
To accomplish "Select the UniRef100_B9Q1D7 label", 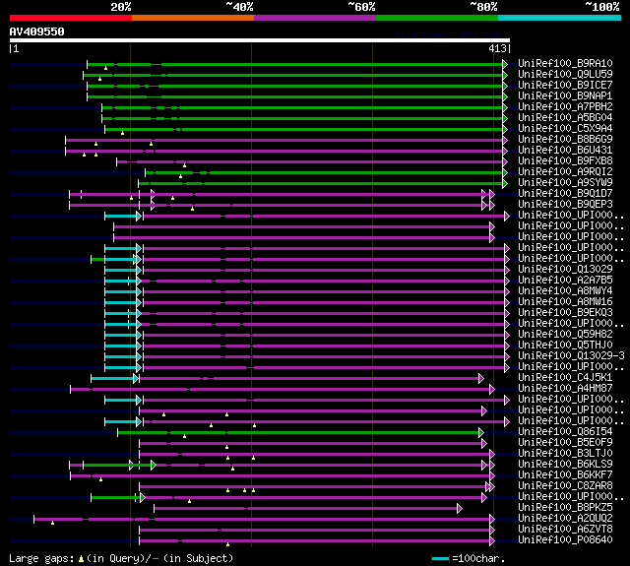I will click(565, 194).
